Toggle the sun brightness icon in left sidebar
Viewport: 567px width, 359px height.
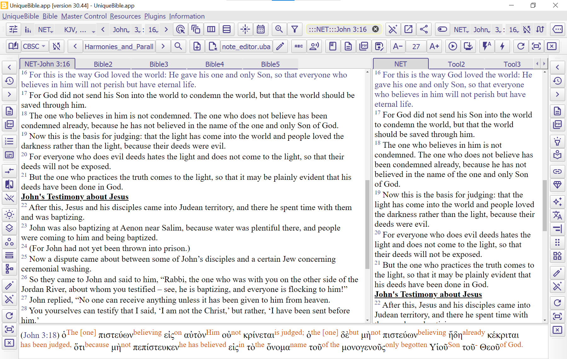pyautogui.click(x=9, y=215)
